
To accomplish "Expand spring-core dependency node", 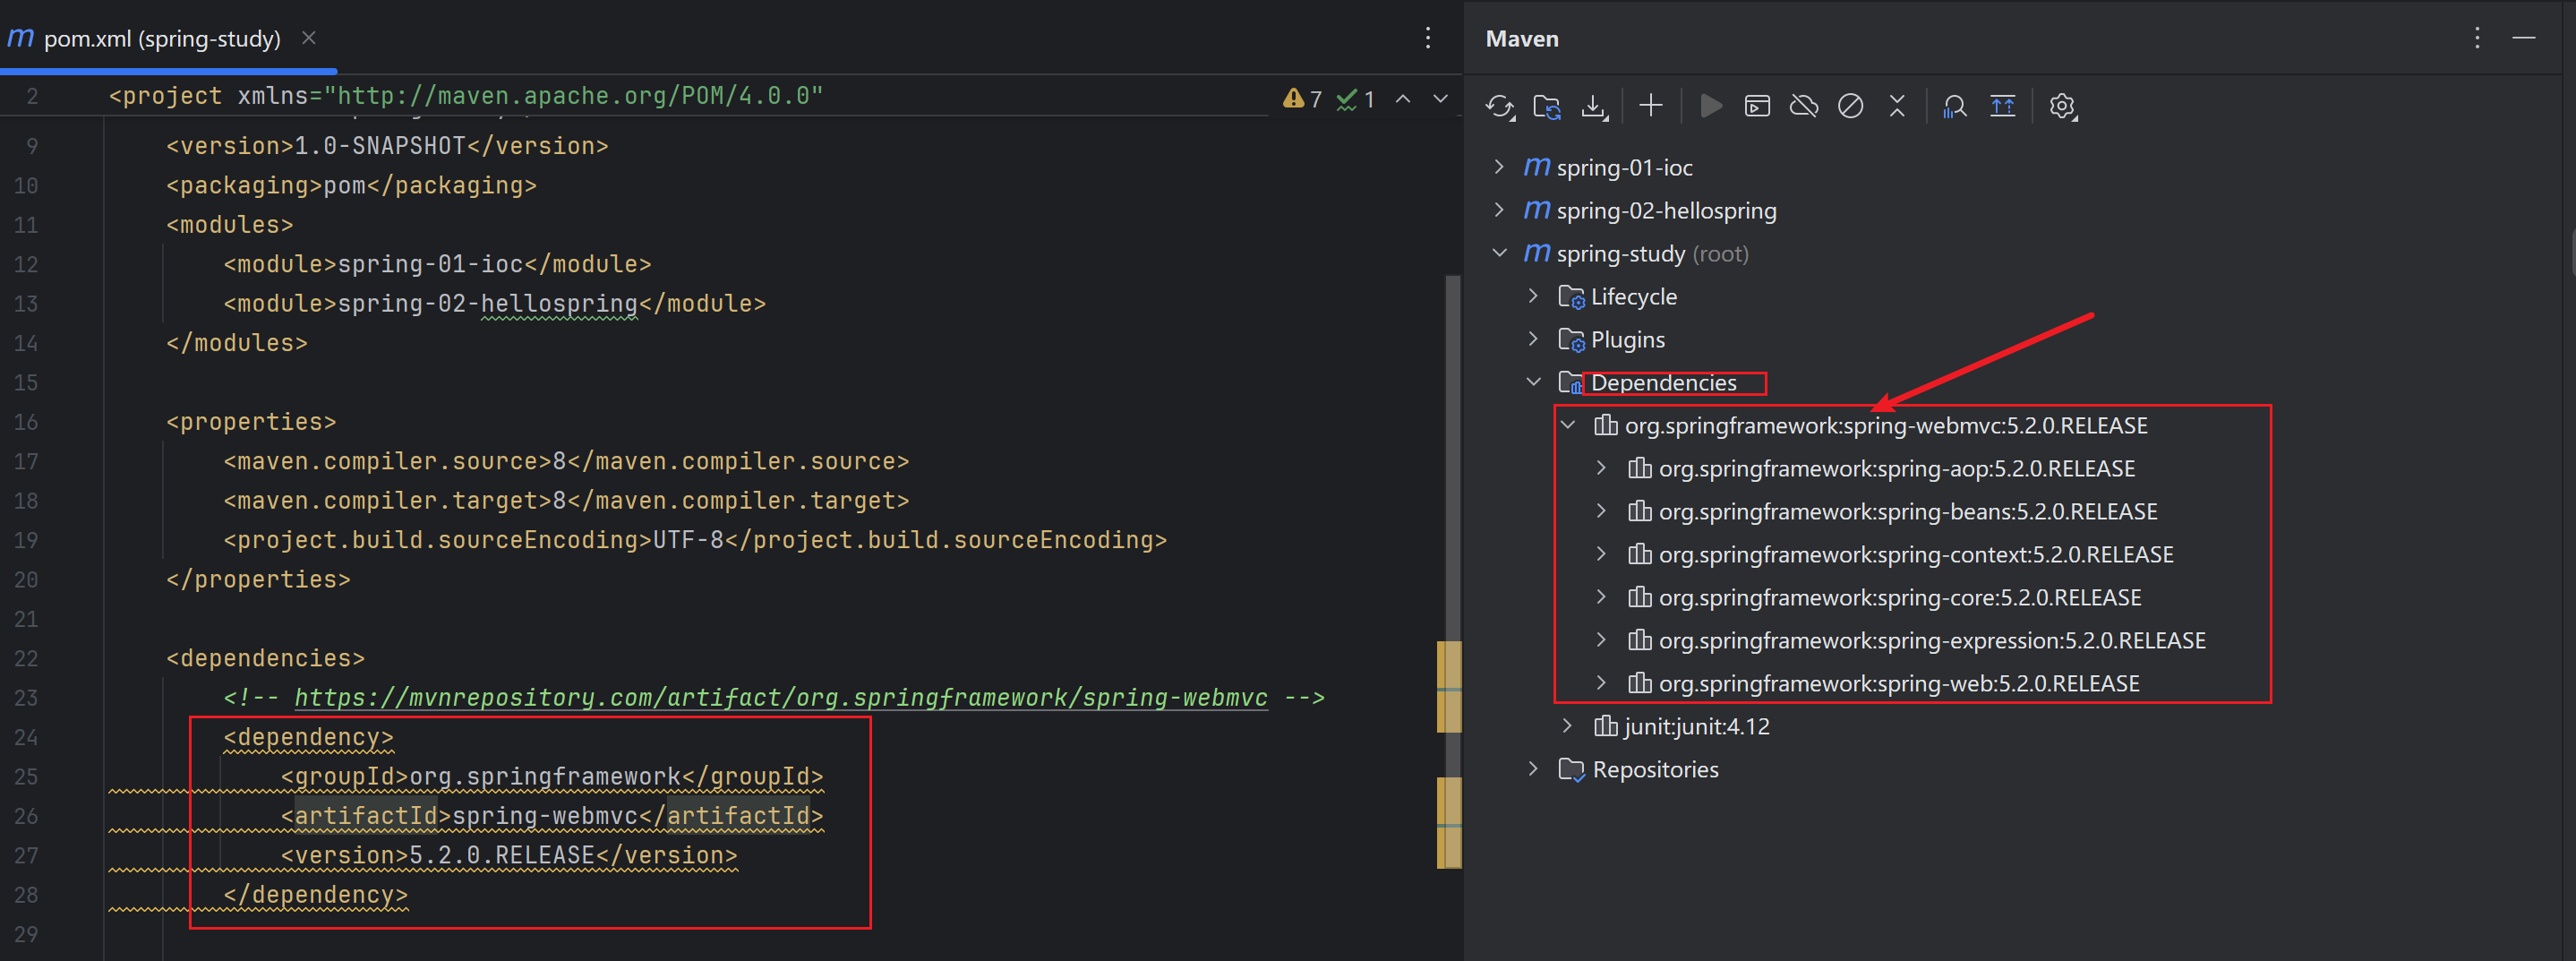I will coord(1602,597).
